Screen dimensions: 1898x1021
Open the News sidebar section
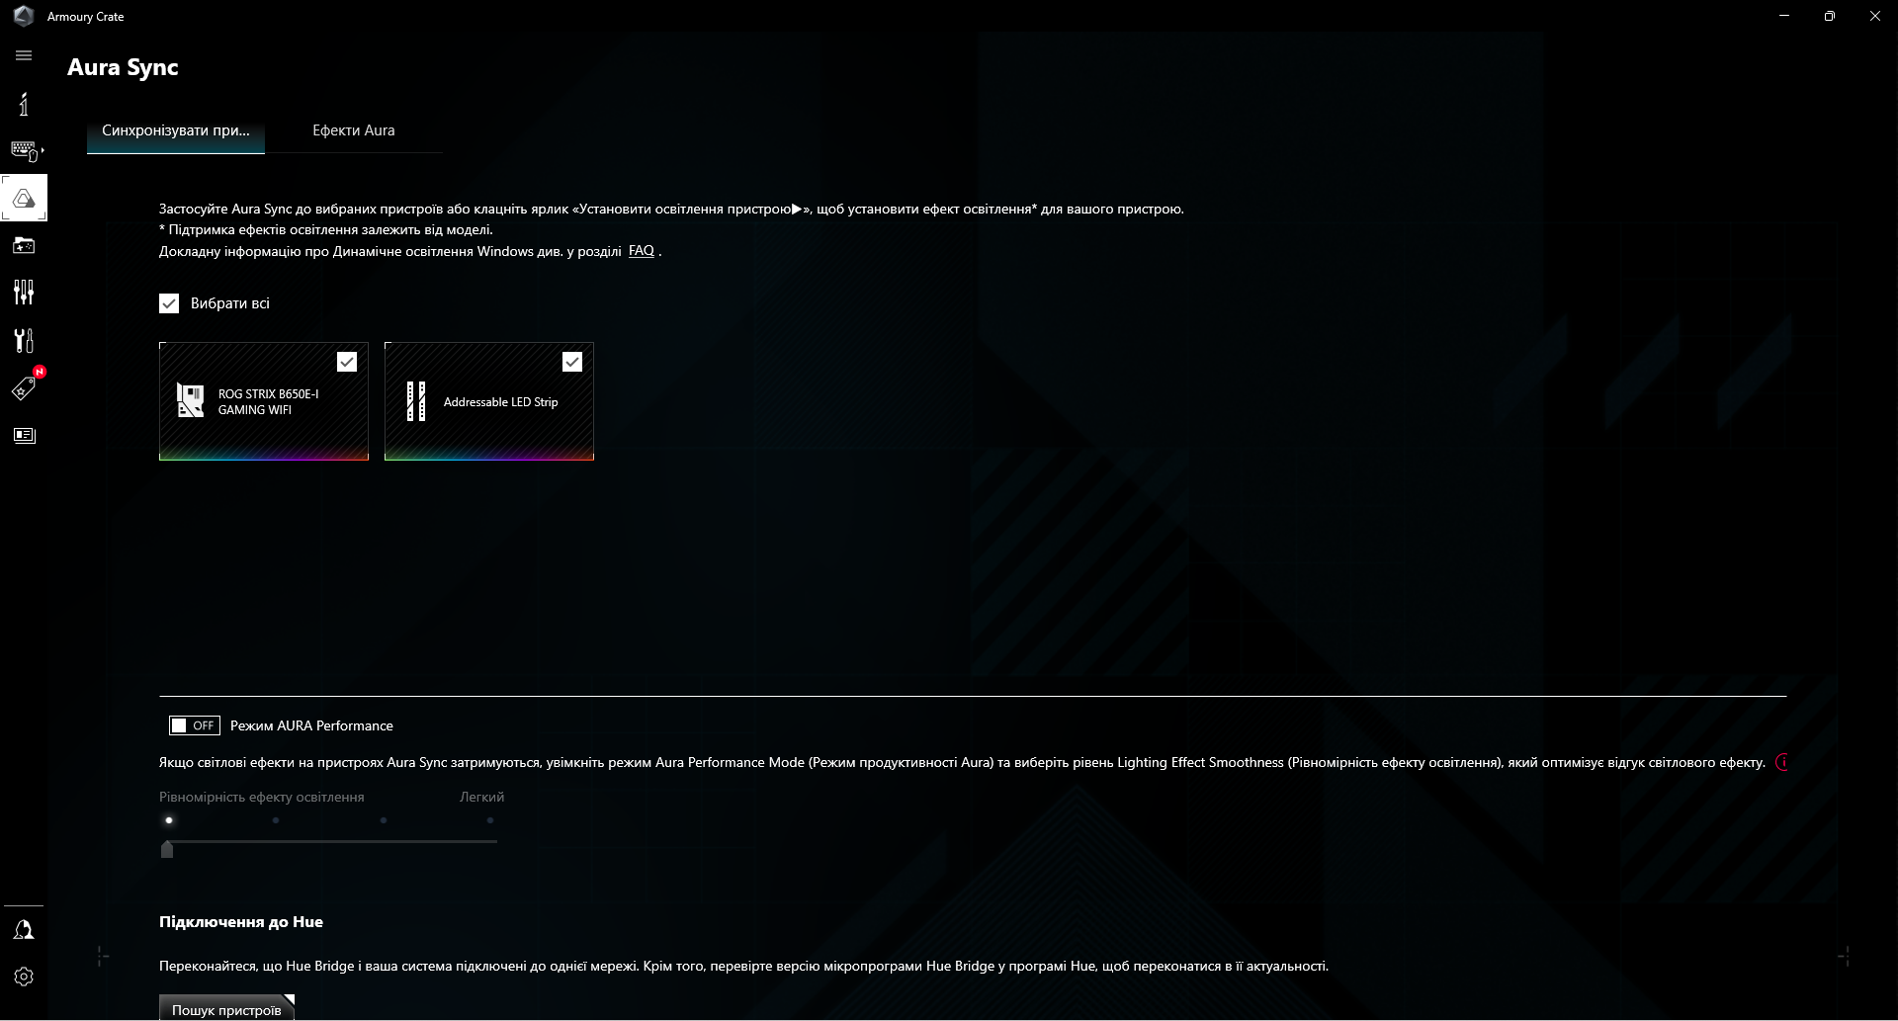24,435
